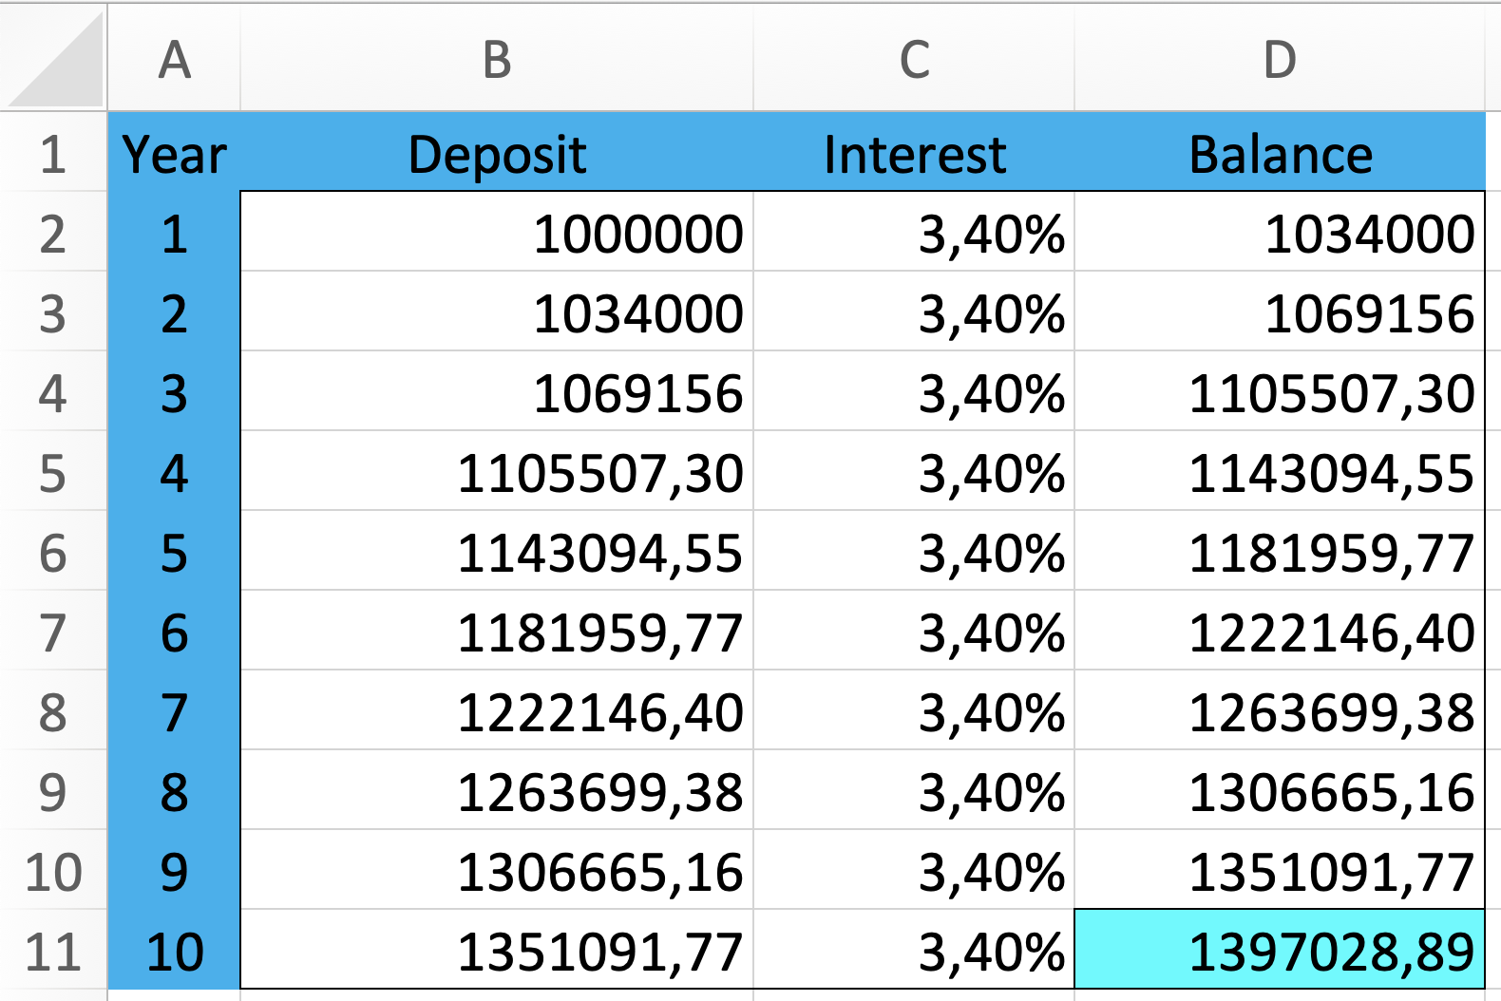Select Interest cell in Year 10 row
1501x1001 pixels.
tap(914, 950)
